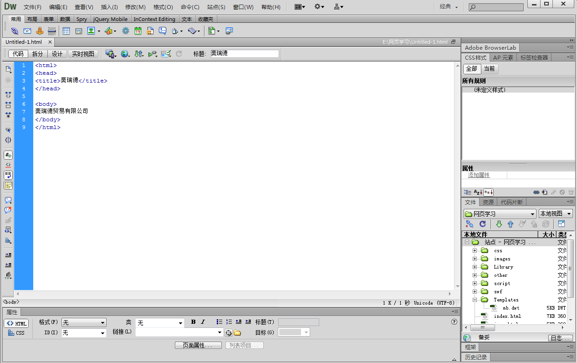This screenshot has width=577, height=363.
Task: Switch to the 资源 panel tab
Action: click(x=488, y=202)
